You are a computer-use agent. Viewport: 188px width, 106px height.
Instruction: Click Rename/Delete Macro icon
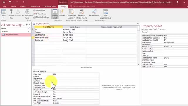pos(82,14)
